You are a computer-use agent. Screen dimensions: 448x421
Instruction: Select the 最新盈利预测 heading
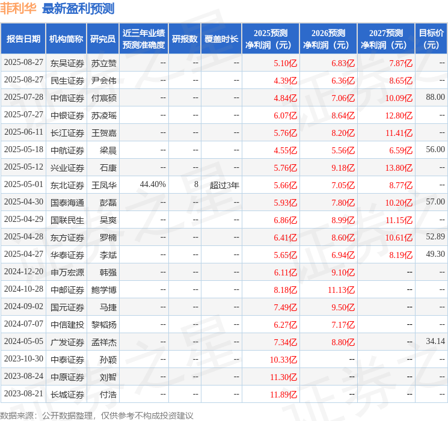point(78,9)
